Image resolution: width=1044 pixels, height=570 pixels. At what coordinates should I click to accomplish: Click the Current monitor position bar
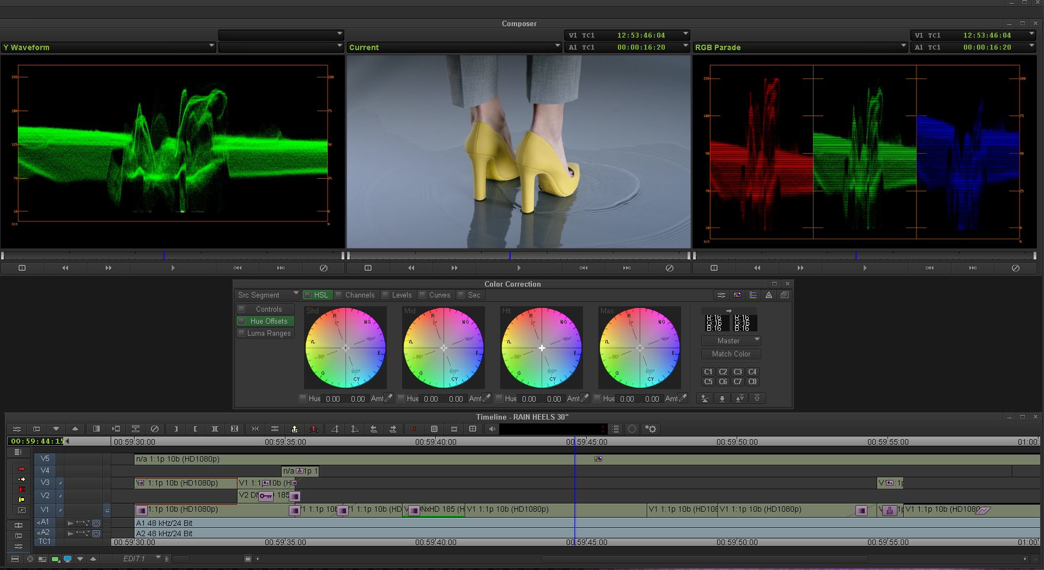pos(519,256)
